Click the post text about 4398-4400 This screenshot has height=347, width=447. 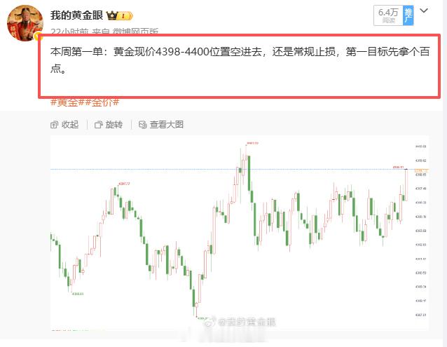240,60
